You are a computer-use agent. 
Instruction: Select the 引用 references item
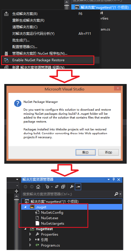[44, 240]
